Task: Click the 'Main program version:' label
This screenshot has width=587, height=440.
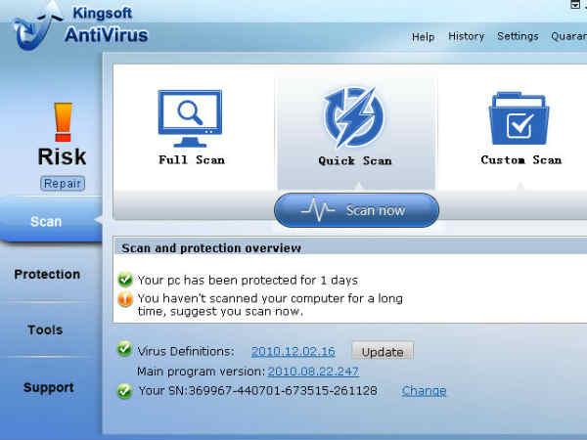Action: pyautogui.click(x=202, y=372)
